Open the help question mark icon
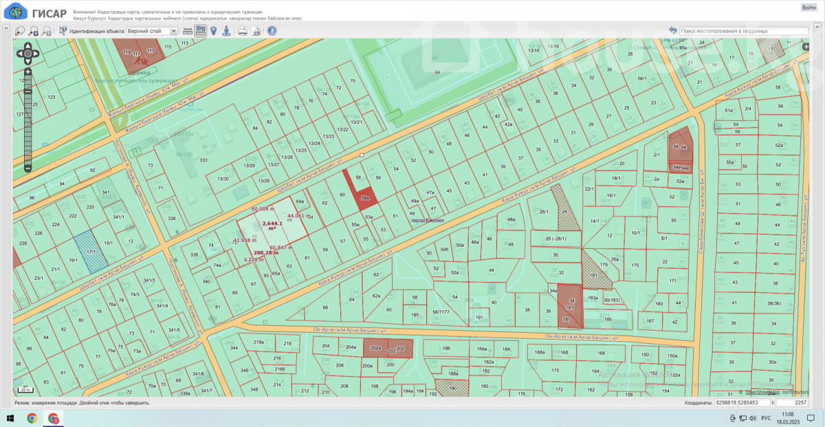This screenshot has width=825, height=427. click(272, 31)
